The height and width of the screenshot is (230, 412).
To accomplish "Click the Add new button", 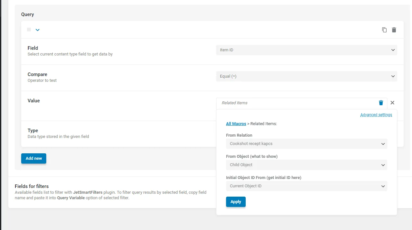I will pos(34,158).
